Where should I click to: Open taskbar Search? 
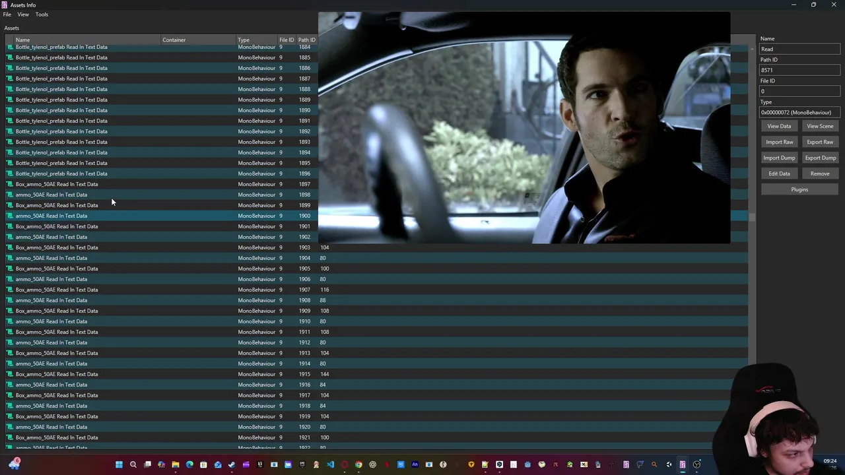pos(133,464)
